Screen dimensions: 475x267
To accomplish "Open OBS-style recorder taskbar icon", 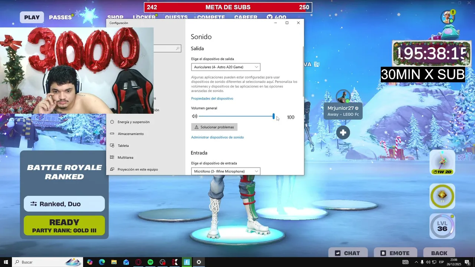I will [163, 262].
